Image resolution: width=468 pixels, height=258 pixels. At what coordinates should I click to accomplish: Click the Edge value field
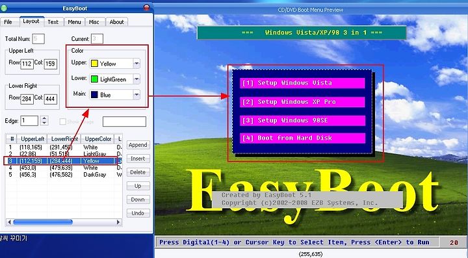pyautogui.click(x=29, y=121)
